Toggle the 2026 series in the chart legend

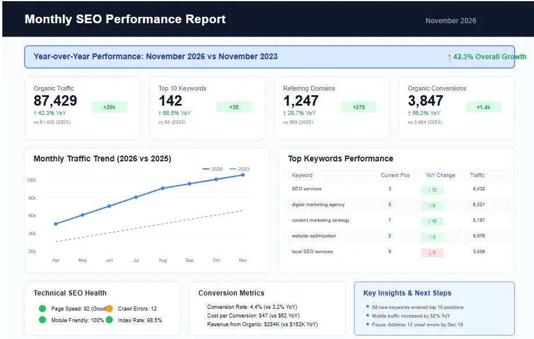pyautogui.click(x=211, y=168)
